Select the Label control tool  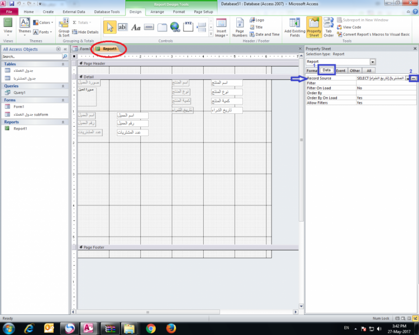(136, 27)
